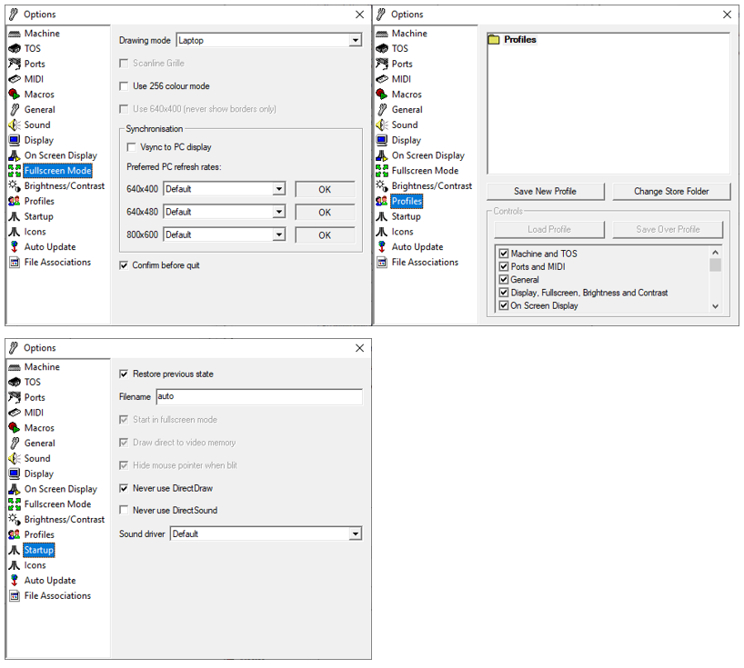Click the Profiles icon in the Startup window

(x=15, y=534)
